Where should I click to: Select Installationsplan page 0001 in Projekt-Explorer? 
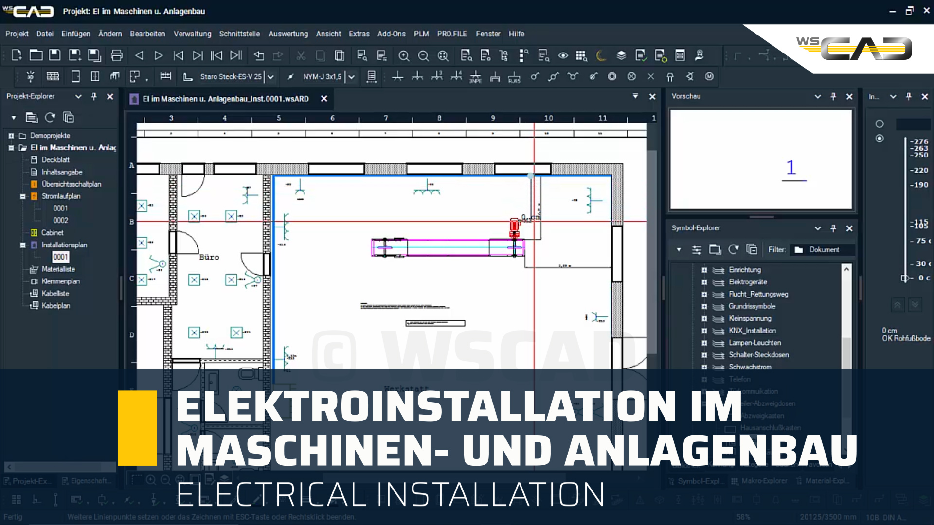pyautogui.click(x=60, y=257)
